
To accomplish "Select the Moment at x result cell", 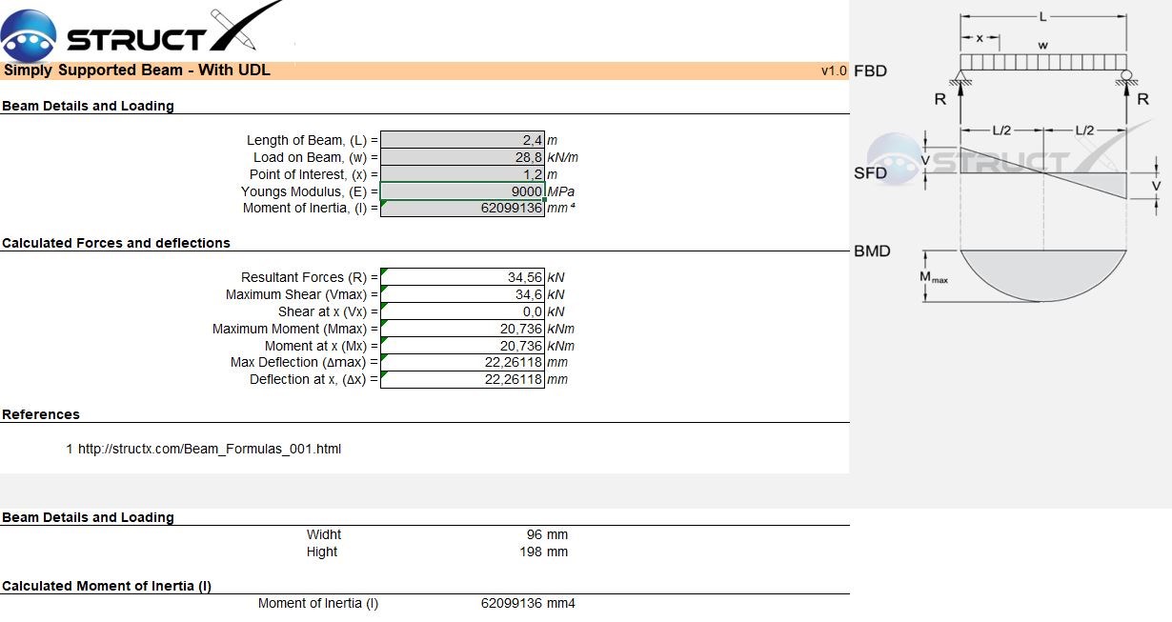I will pos(462,346).
